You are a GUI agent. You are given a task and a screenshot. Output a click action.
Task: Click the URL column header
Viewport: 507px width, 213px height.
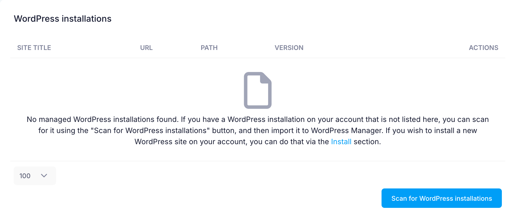(x=146, y=48)
